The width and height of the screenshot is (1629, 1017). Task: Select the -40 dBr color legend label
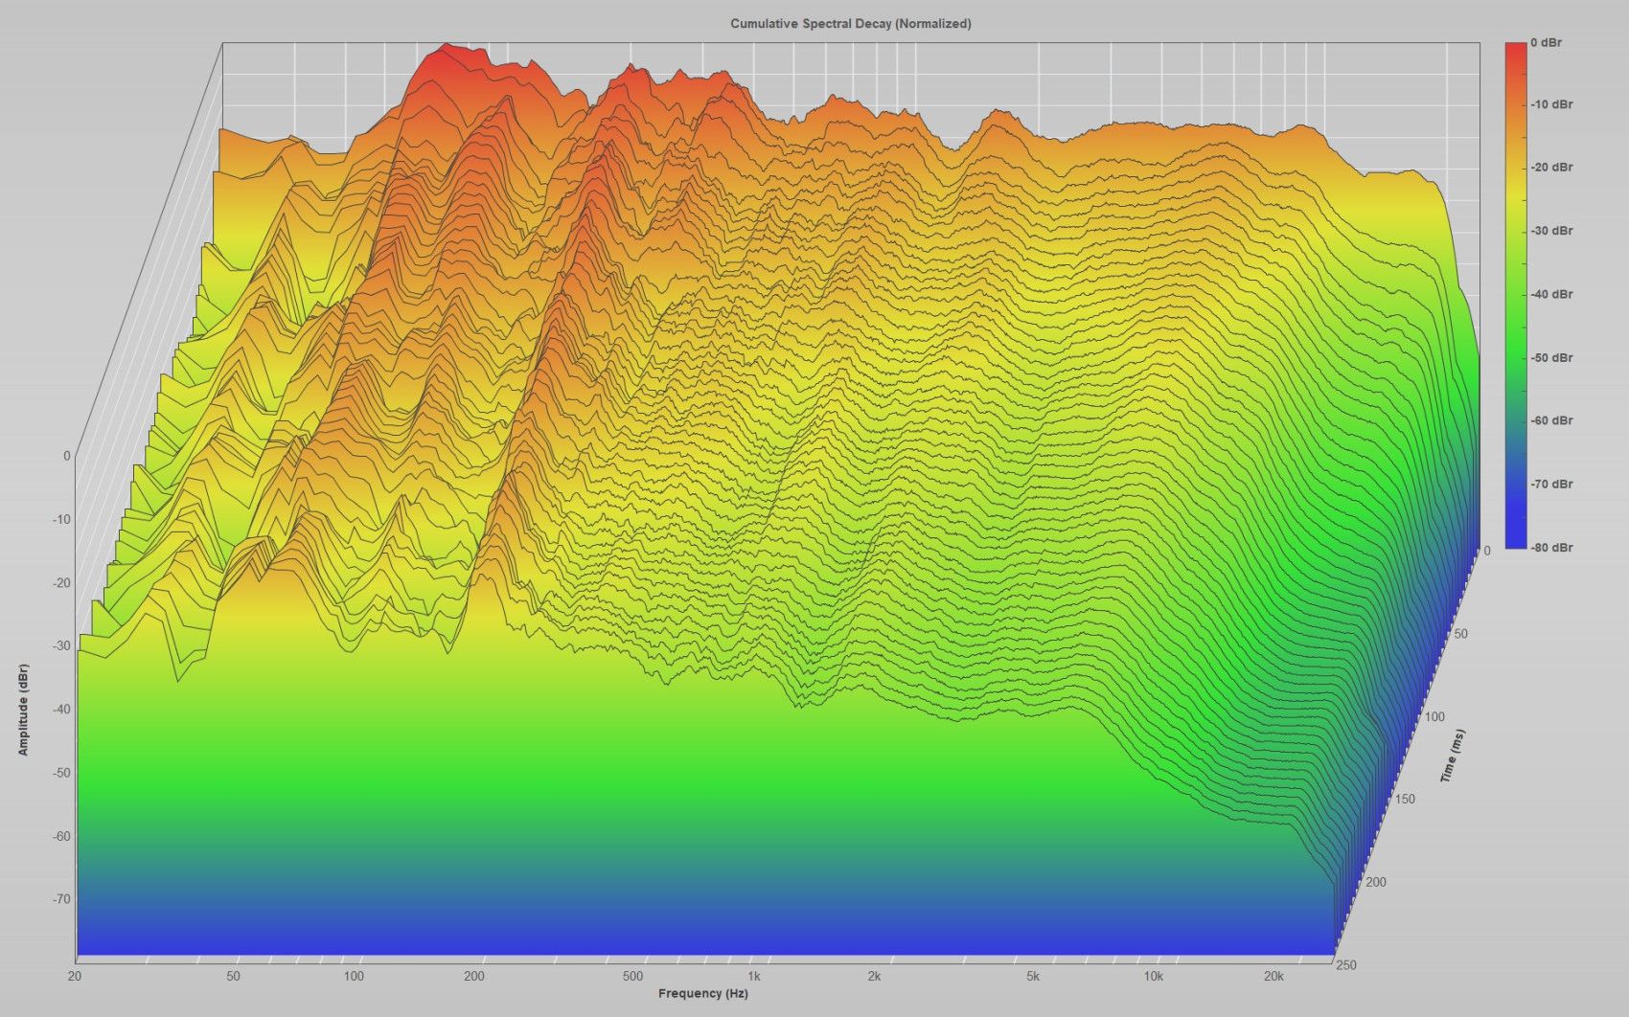point(1551,294)
